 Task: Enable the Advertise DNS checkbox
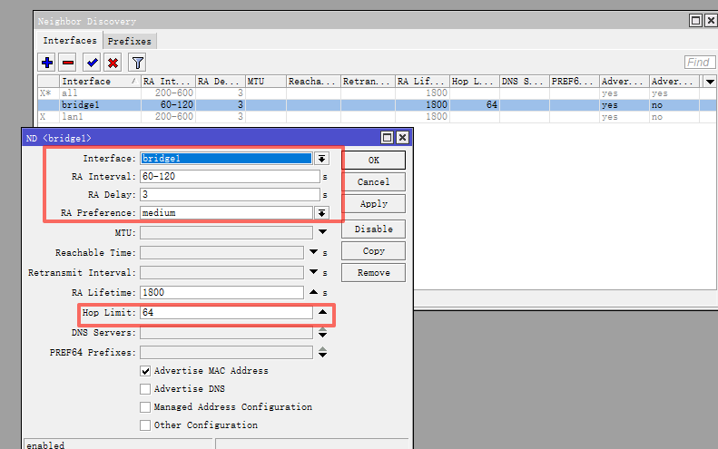coord(145,389)
